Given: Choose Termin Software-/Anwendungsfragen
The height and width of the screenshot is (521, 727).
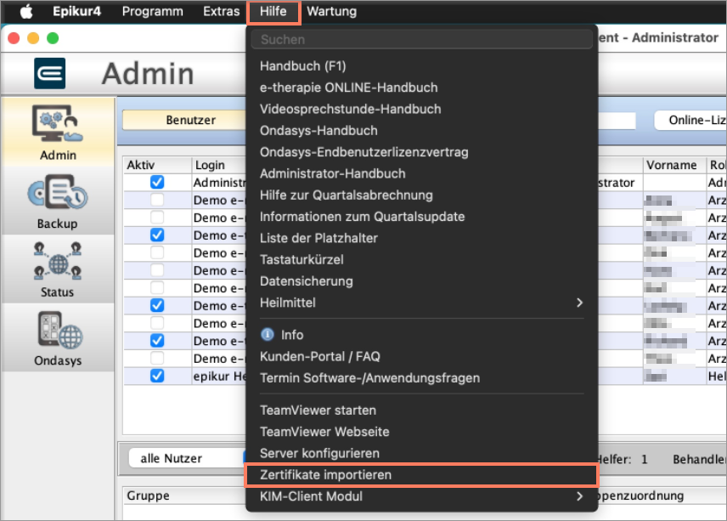Looking at the screenshot, I should (x=422, y=378).
